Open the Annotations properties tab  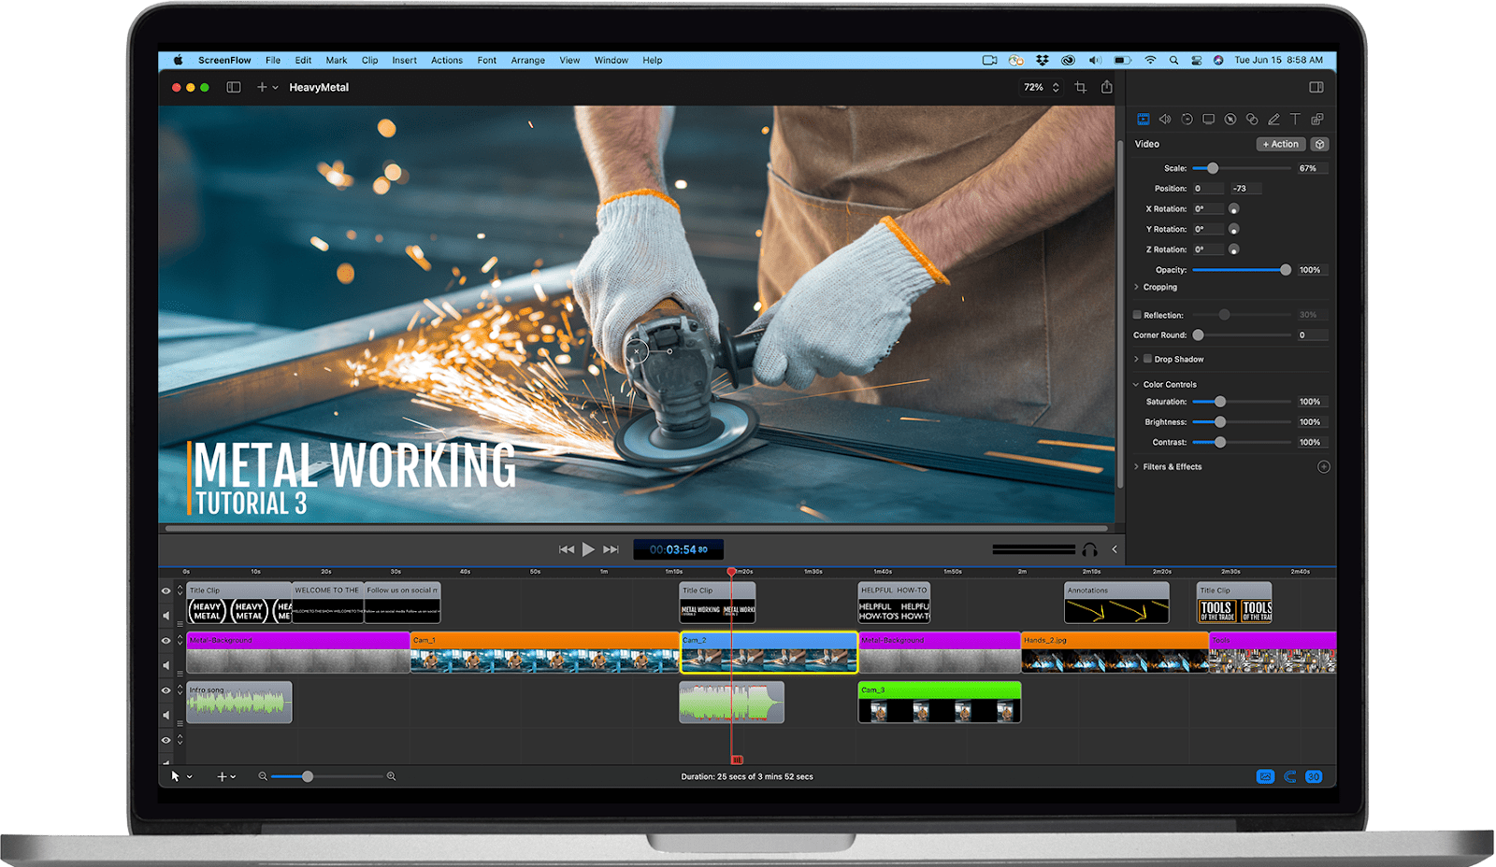click(x=1273, y=120)
